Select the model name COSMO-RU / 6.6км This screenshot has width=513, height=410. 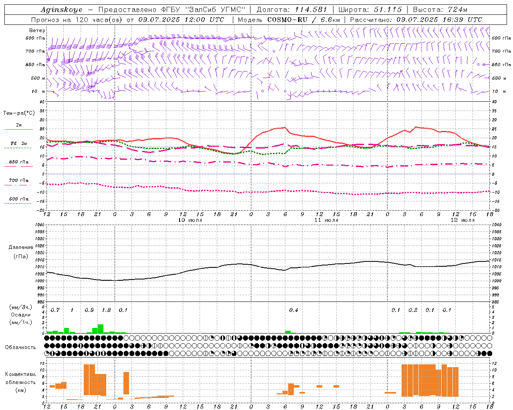303,20
